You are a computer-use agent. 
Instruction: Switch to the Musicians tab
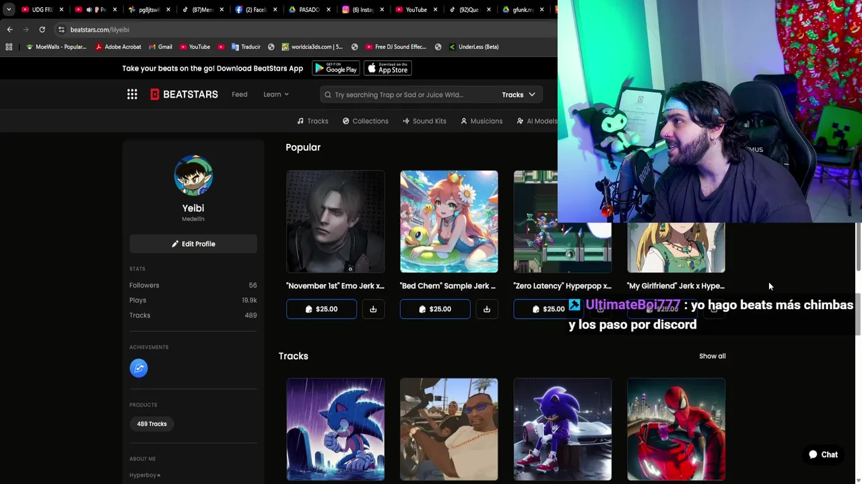(x=482, y=121)
